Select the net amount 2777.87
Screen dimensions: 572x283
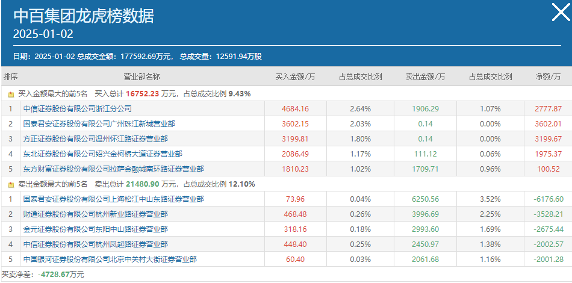tap(548, 108)
